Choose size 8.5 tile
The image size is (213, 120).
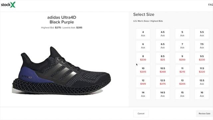point(163,58)
